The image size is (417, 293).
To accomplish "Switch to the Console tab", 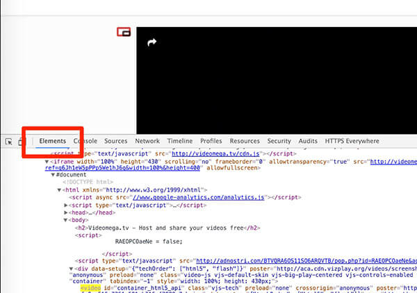I will click(85, 141).
